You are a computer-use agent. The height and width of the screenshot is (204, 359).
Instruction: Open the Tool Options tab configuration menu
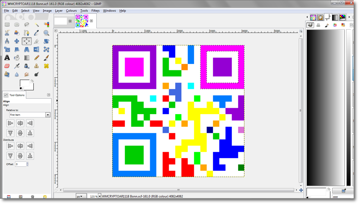(49, 95)
